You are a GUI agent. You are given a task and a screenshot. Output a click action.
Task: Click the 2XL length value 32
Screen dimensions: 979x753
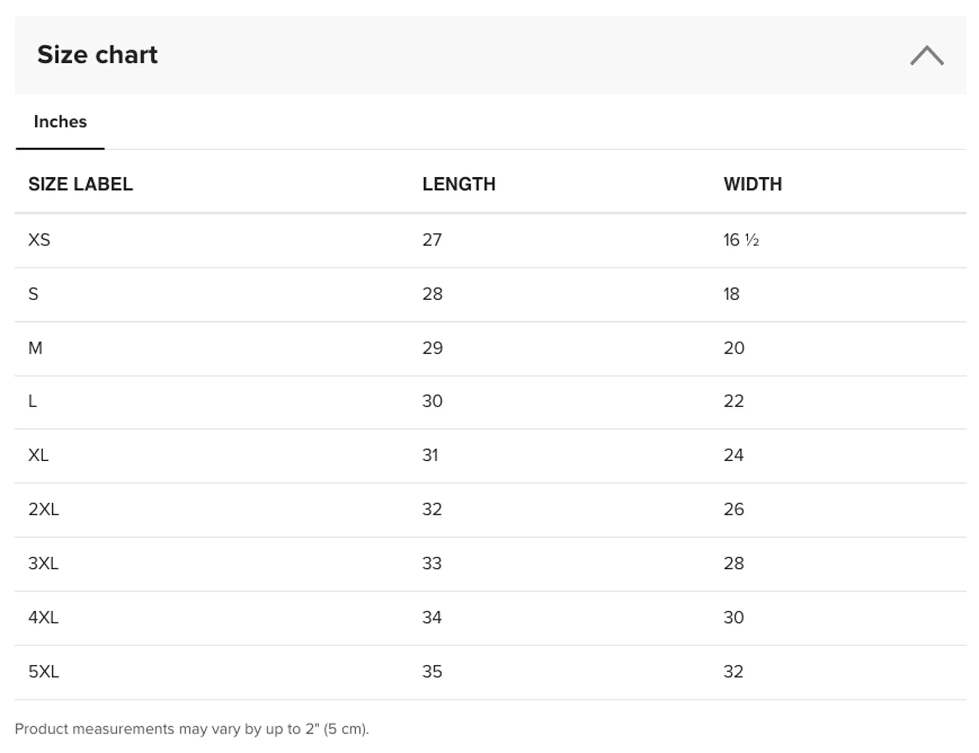click(x=432, y=510)
